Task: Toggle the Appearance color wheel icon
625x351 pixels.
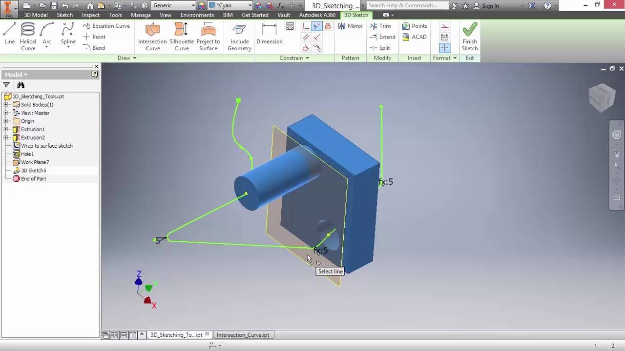Action: 202,6
